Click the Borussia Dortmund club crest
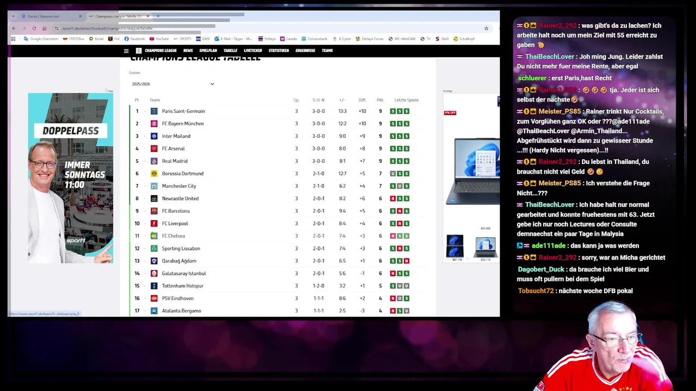696x391 pixels. pos(154,173)
